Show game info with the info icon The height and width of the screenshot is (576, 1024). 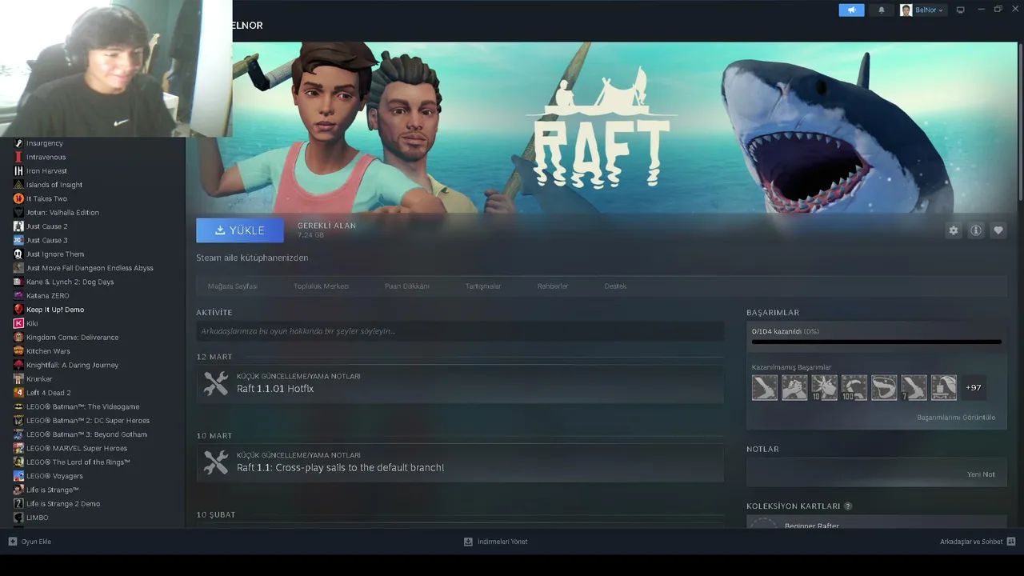point(976,230)
